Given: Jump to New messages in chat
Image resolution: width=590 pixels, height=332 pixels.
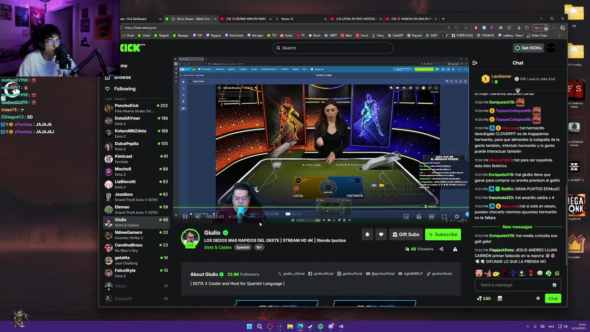Looking at the screenshot, I should (517, 227).
